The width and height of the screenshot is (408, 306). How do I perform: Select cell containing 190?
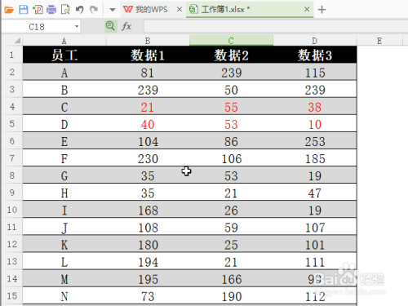point(231,296)
